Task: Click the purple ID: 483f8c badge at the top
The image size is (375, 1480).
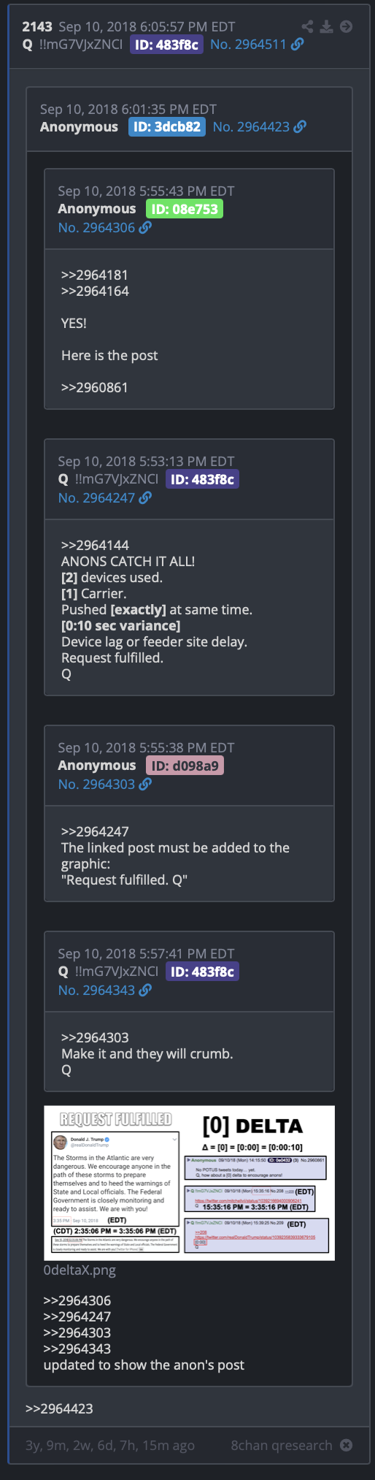Action: pyautogui.click(x=166, y=45)
